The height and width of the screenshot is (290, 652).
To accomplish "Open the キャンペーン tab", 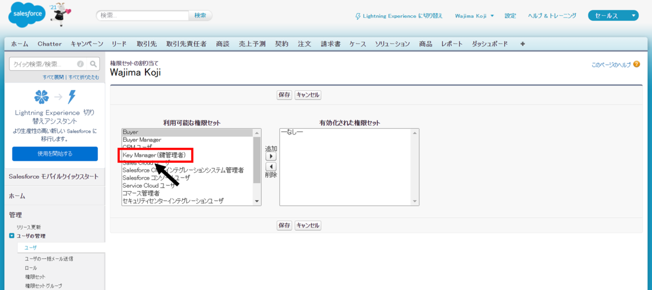I will [x=87, y=44].
